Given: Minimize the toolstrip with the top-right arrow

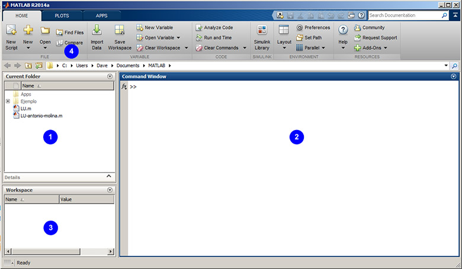Looking at the screenshot, I should 455,15.
